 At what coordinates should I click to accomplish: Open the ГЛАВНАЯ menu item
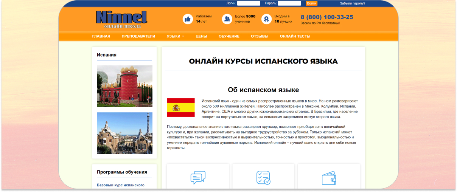pos(101,36)
